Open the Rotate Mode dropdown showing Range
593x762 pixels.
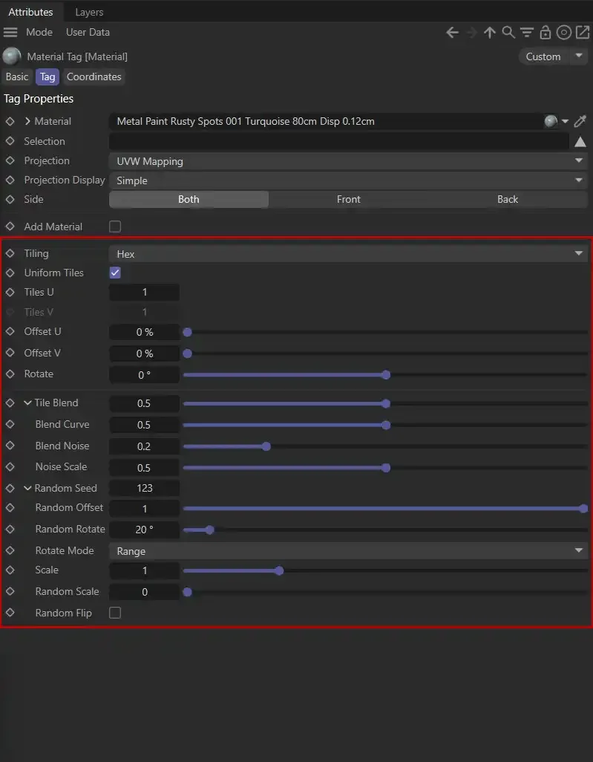pos(348,550)
